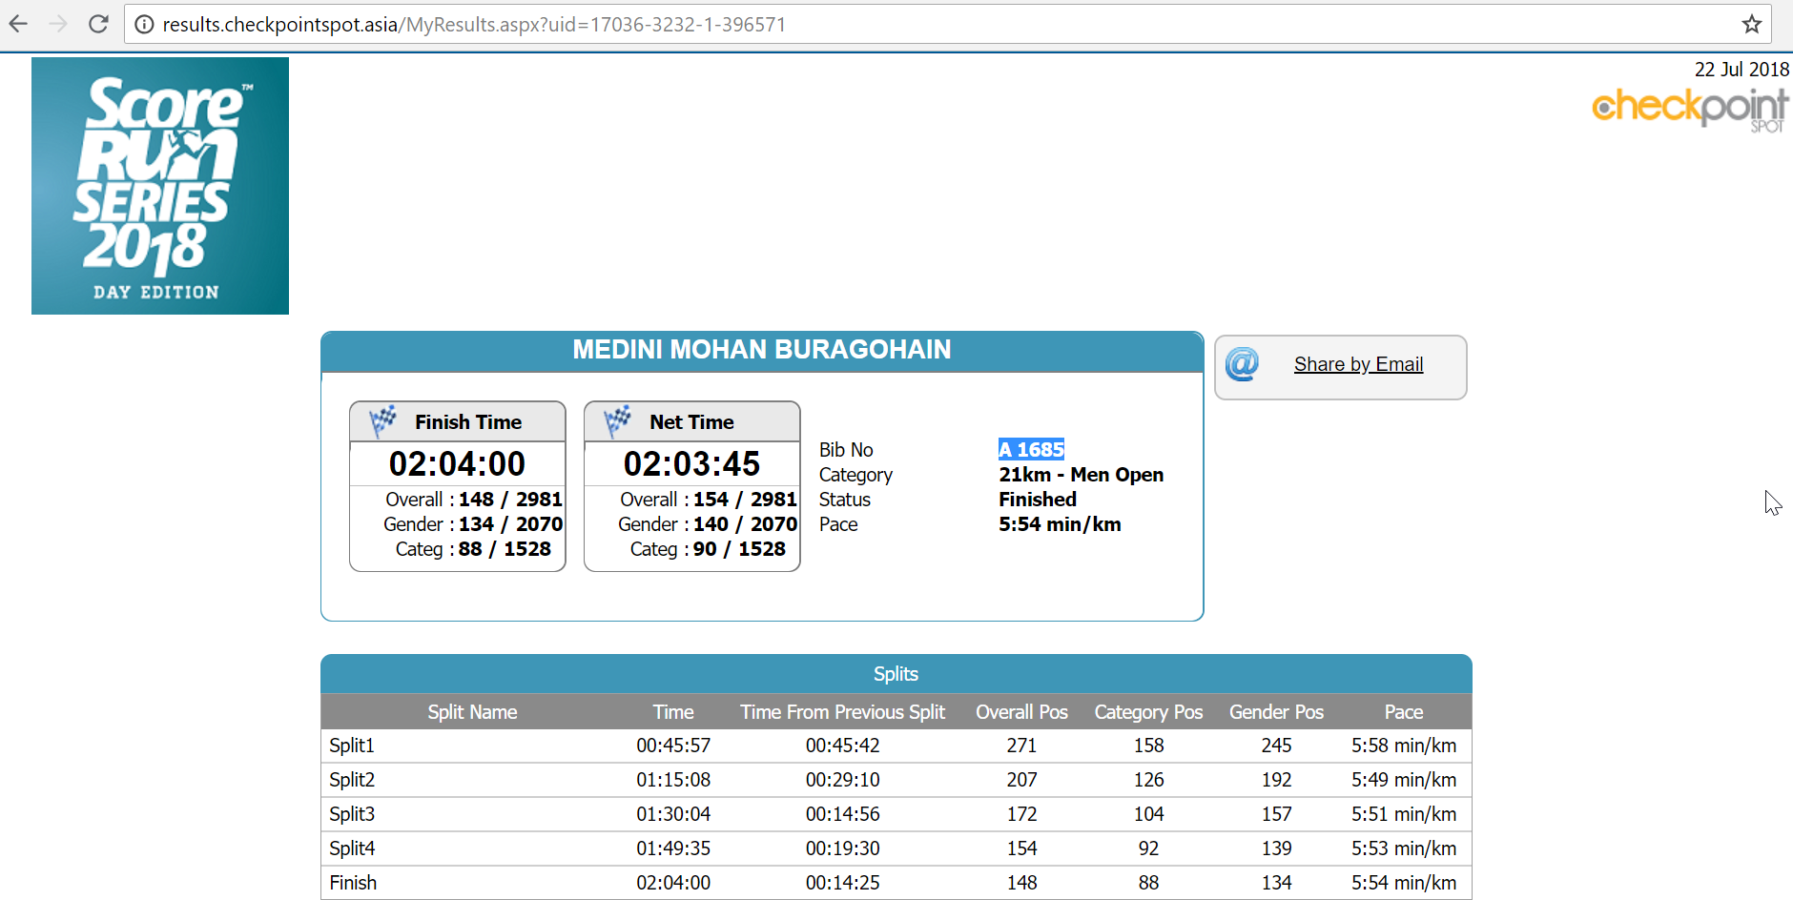Click the Split Name column header
This screenshot has height=920, width=1793.
point(472,712)
